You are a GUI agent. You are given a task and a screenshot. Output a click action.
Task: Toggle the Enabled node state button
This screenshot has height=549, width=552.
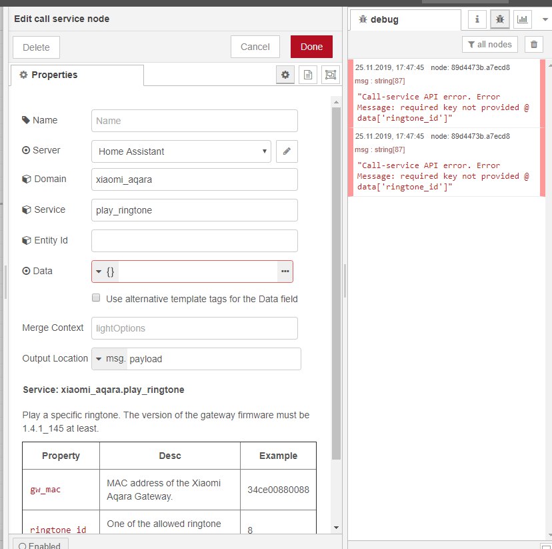click(40, 545)
